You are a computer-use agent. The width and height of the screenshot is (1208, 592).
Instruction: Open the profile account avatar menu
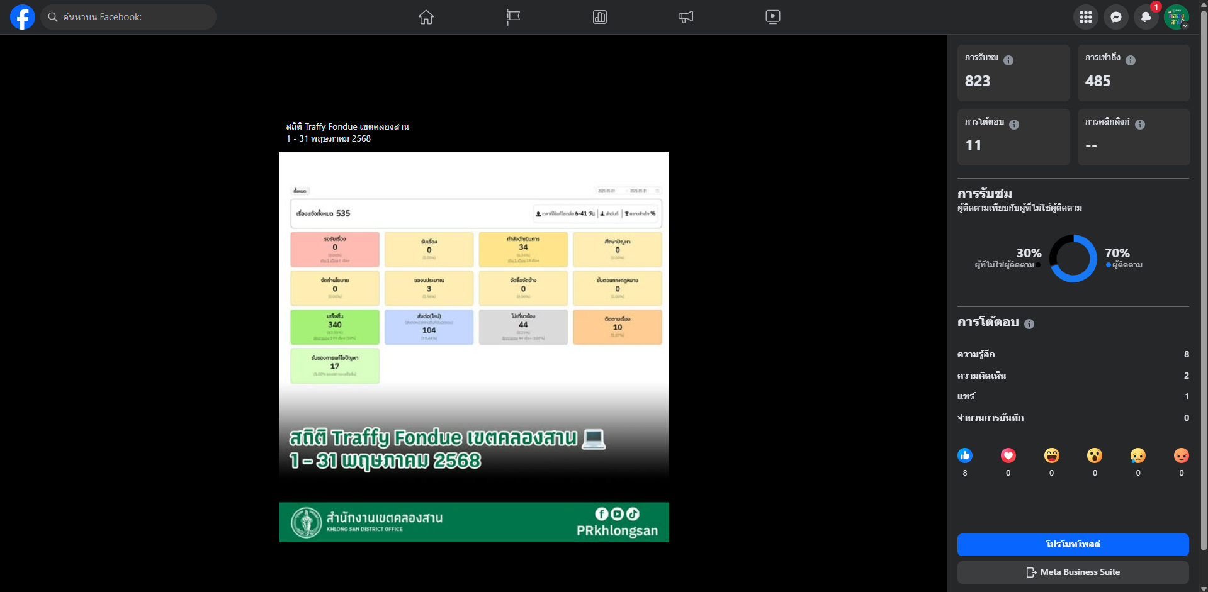1177,17
